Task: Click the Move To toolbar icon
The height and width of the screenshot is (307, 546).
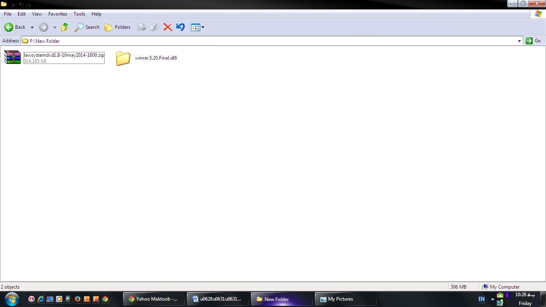Action: tap(142, 27)
